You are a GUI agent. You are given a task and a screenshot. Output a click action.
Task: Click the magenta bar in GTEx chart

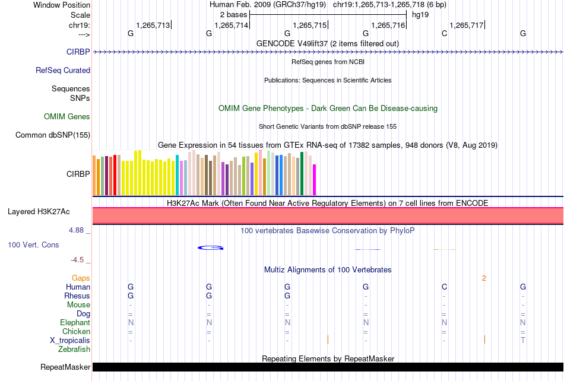(x=315, y=180)
